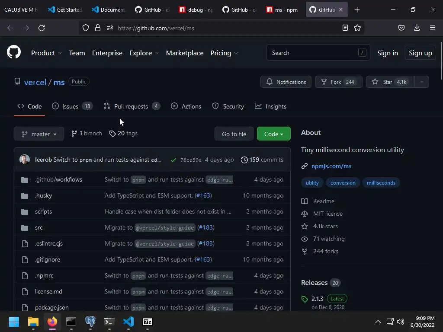
Task: Click the commit history clock icon
Action: tap(244, 160)
